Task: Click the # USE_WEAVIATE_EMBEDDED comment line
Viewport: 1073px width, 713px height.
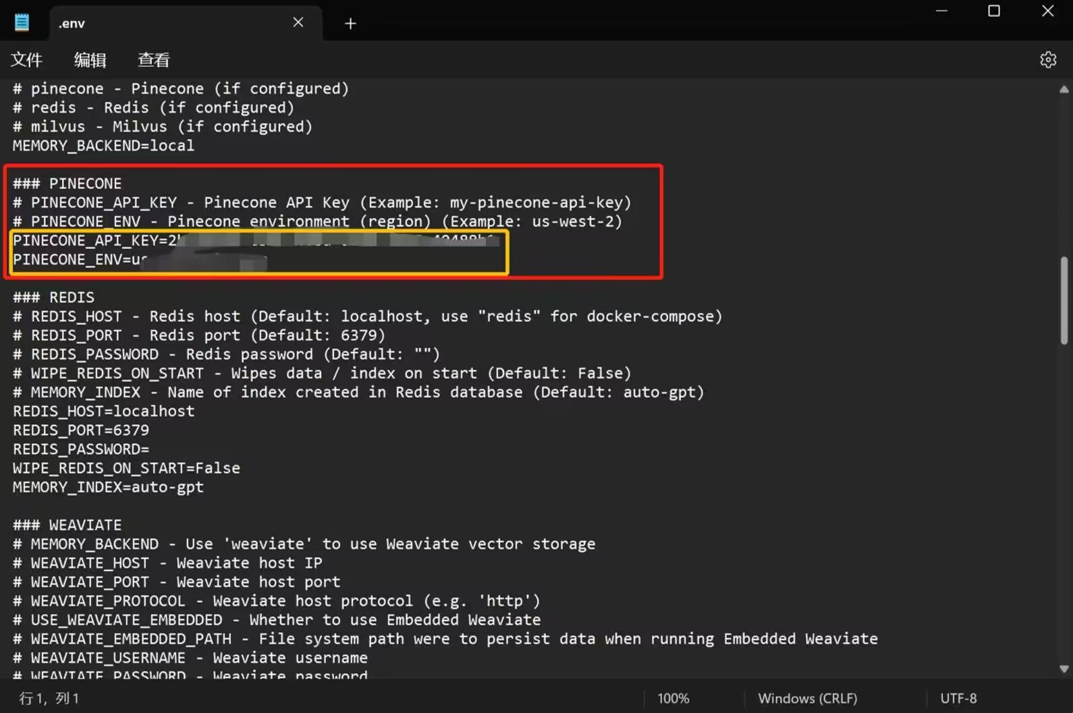Action: click(x=277, y=620)
